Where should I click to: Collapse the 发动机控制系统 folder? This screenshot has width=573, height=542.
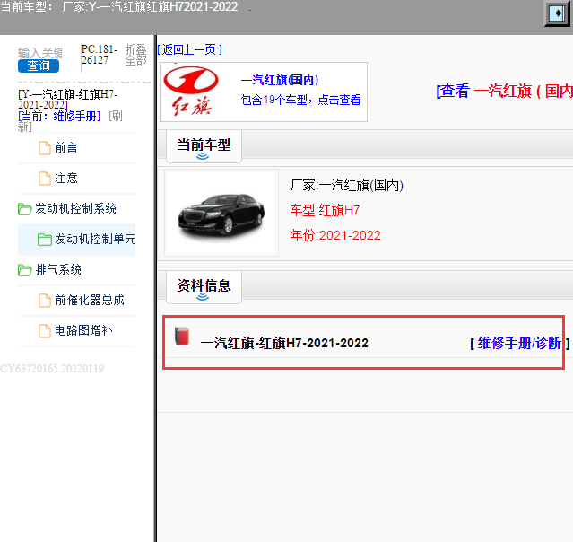(x=24, y=209)
